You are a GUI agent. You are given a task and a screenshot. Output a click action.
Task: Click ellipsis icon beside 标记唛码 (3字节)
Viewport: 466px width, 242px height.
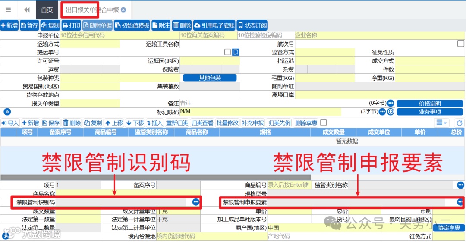point(382,112)
